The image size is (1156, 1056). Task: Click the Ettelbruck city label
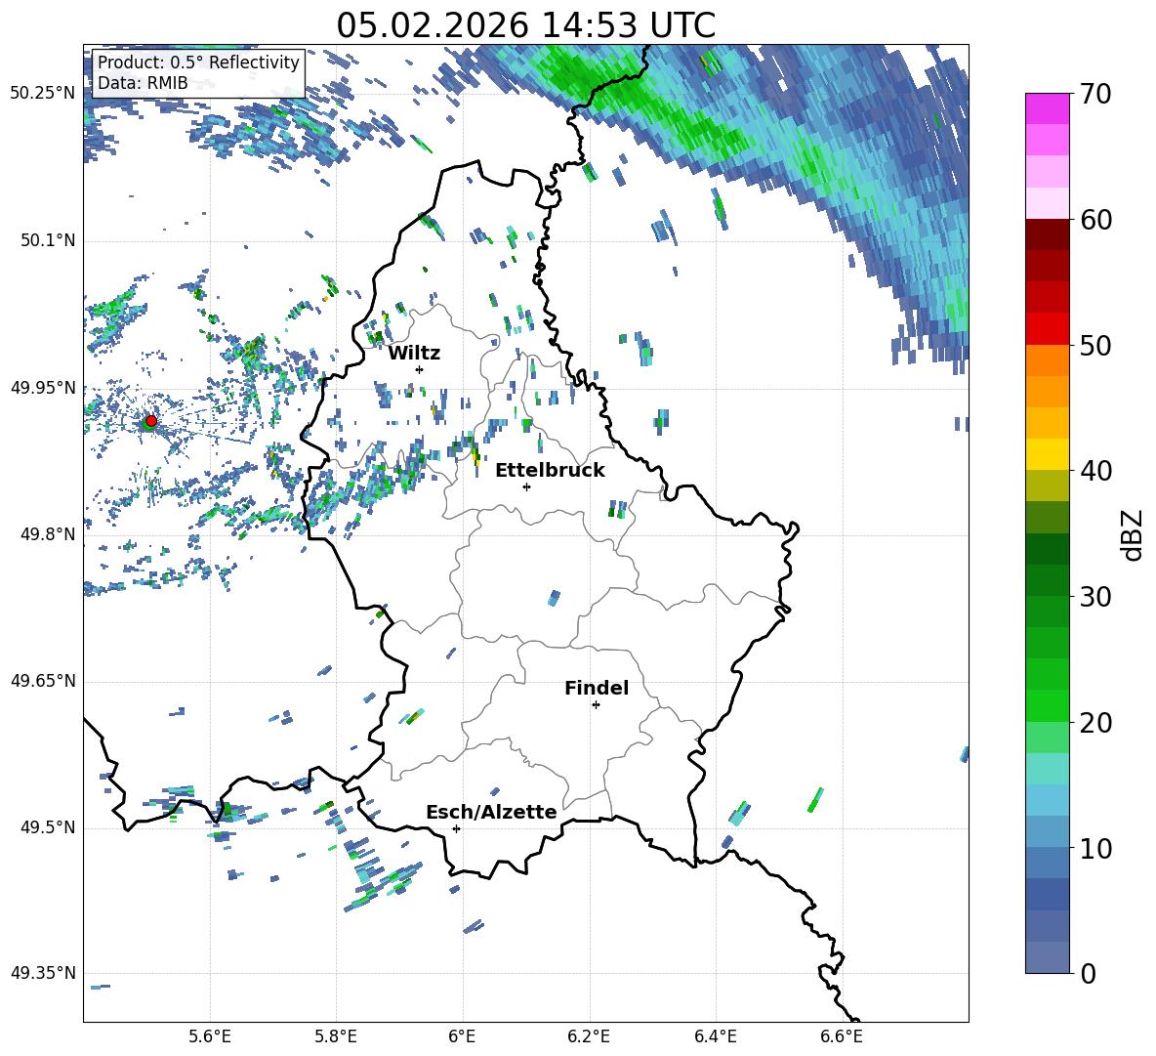tap(550, 471)
